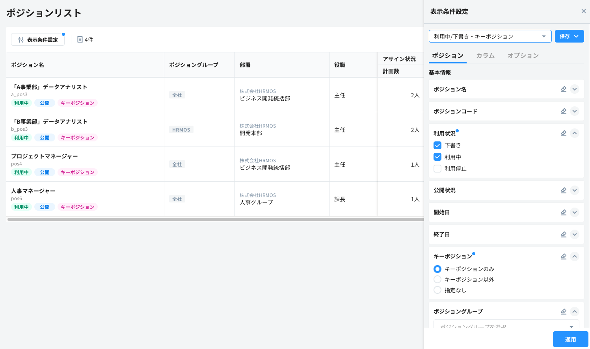Screen dimensions: 590x349
Task: Click the eraser icon on 利用状況 filter
Action: [x=564, y=133]
